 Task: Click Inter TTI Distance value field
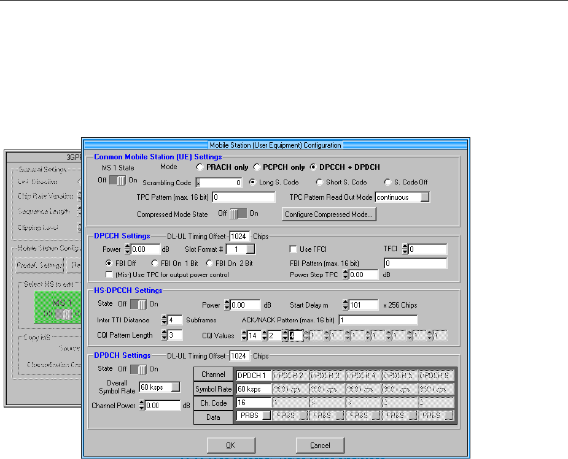click(x=175, y=320)
